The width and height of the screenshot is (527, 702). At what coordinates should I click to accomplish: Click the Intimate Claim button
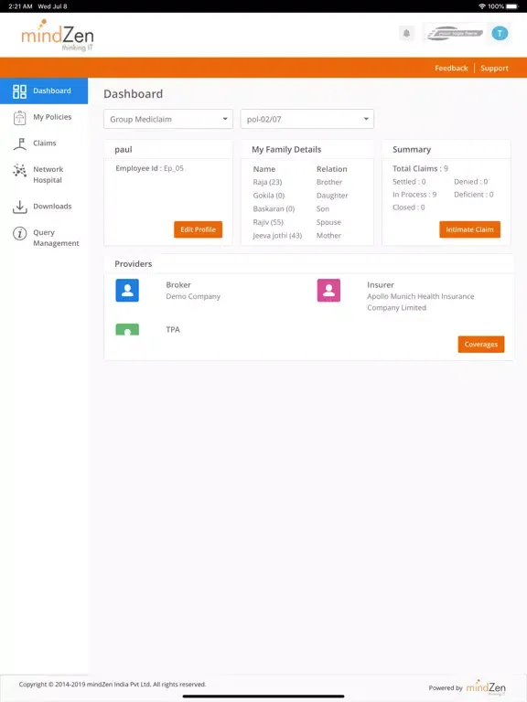(x=469, y=229)
